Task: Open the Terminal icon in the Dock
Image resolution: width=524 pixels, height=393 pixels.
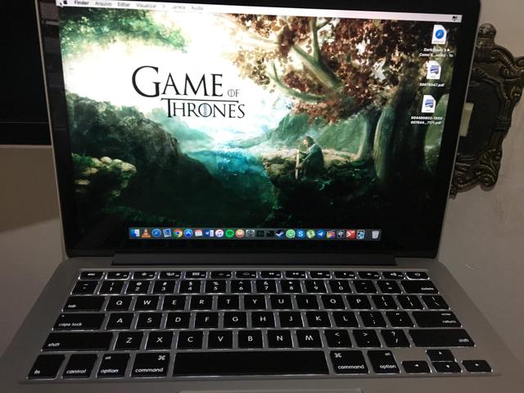Action: pos(270,233)
